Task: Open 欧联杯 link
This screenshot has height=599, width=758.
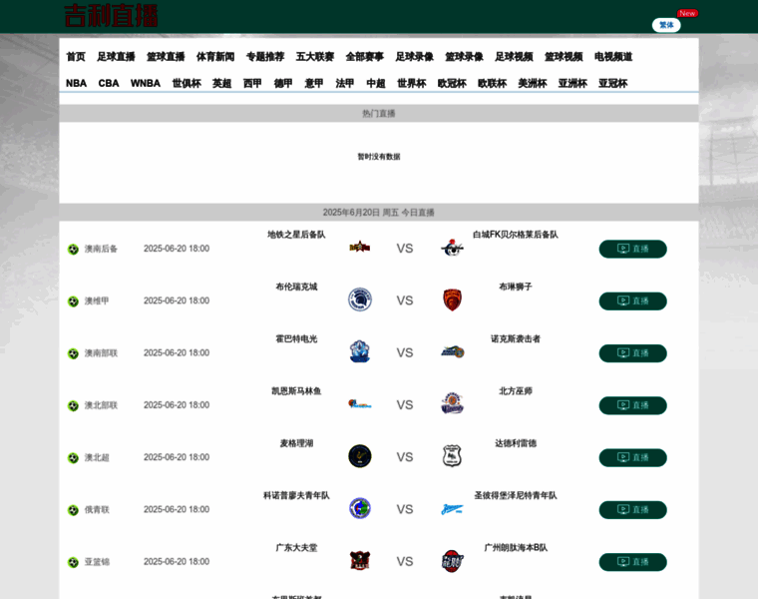Action: coord(492,83)
